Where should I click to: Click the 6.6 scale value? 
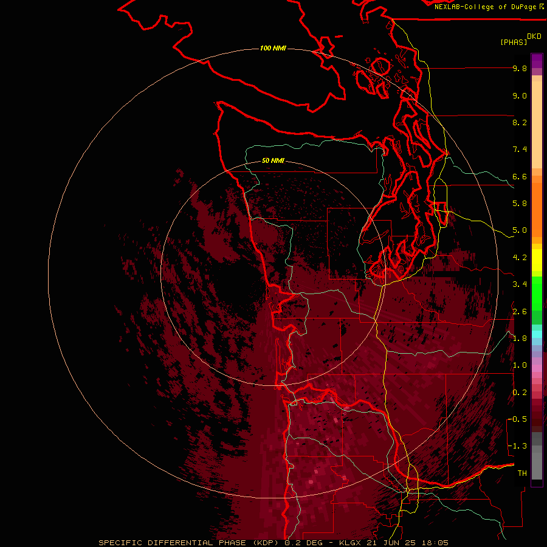[520, 176]
